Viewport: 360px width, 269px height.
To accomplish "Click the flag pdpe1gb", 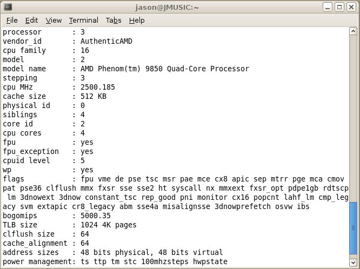I will click(x=303, y=188).
